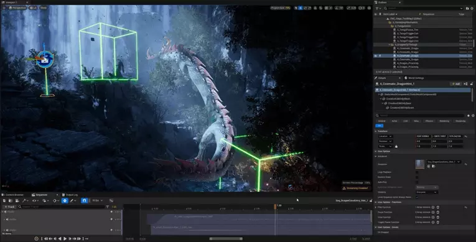Click trash icon for Stop Function array
Image resolution: width=476 pixels, height=242 pixels.
pos(438,217)
